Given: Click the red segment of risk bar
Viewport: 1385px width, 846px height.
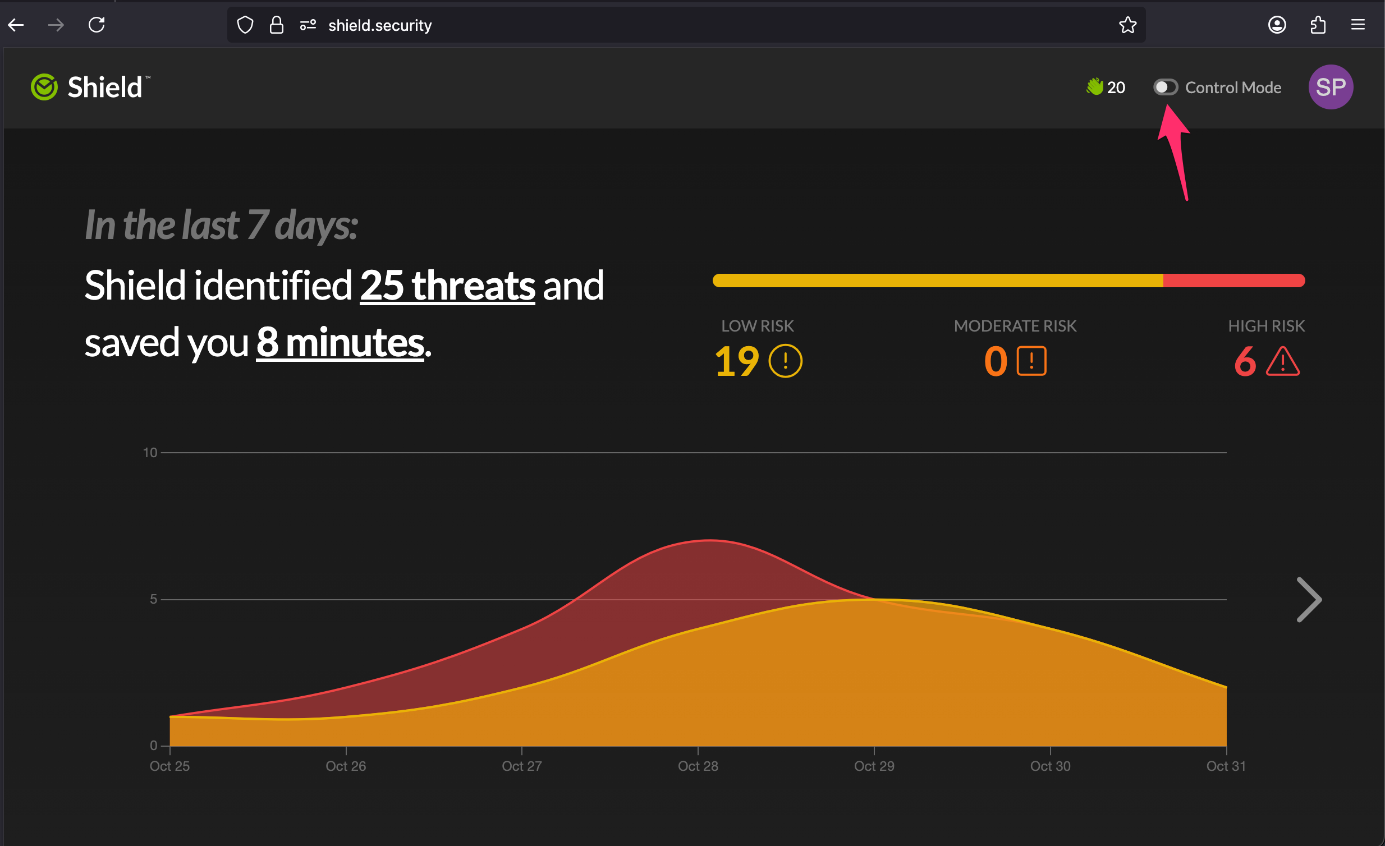Looking at the screenshot, I should tap(1233, 281).
